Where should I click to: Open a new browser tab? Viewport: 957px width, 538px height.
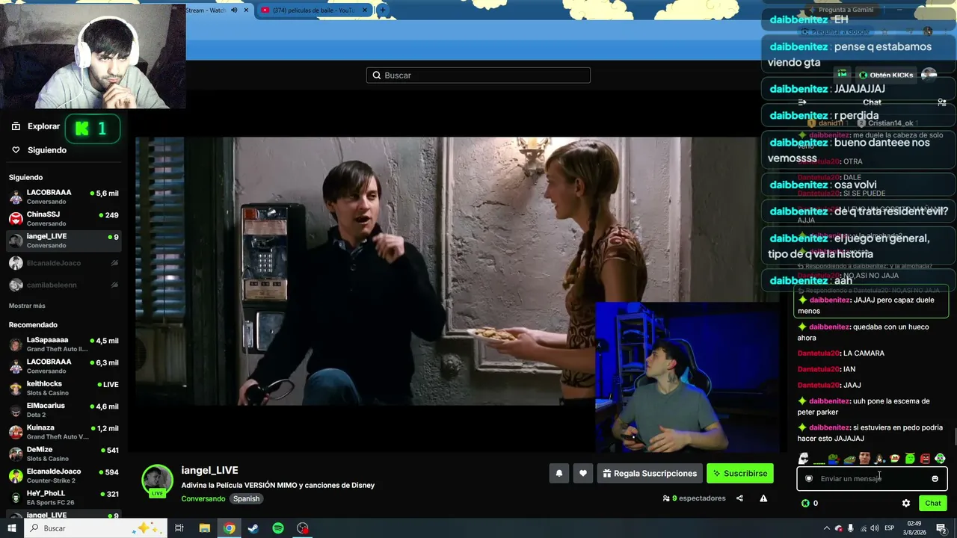[x=382, y=10]
